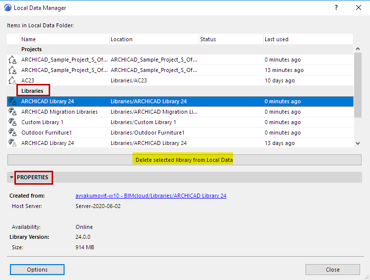The image size is (370, 280).
Task: Click the 13 days ago cell
Action: 280,143
